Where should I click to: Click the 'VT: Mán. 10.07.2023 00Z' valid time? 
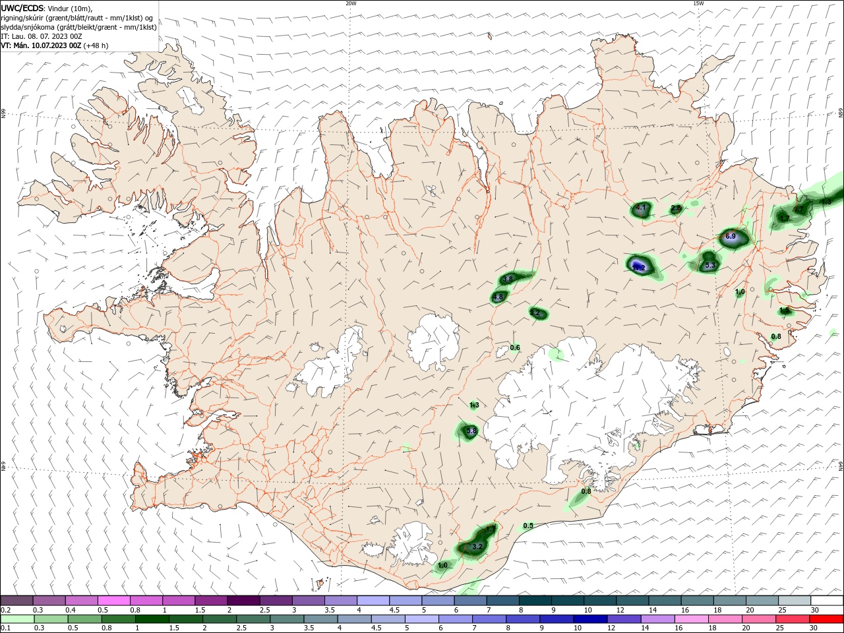41,45
